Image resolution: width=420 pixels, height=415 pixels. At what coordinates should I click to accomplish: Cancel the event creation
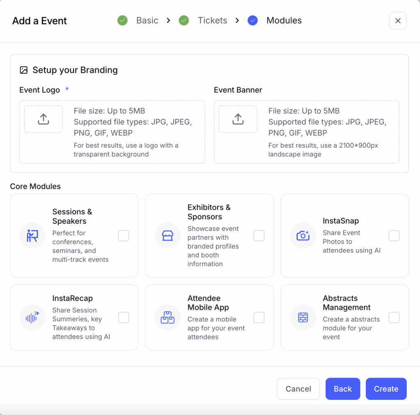point(298,389)
